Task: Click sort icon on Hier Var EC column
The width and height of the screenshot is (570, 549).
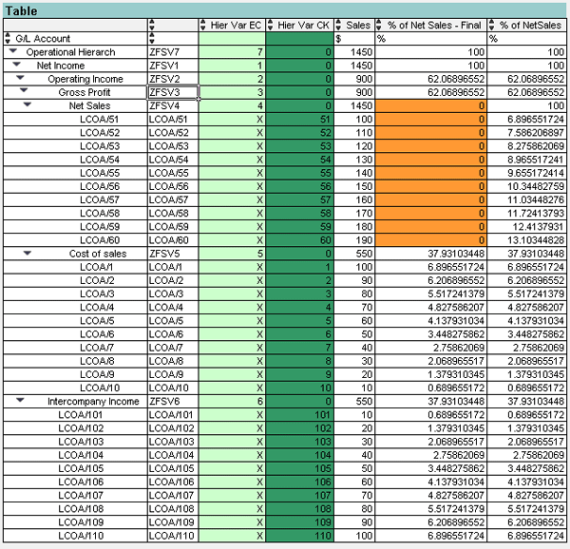Action: tap(203, 24)
